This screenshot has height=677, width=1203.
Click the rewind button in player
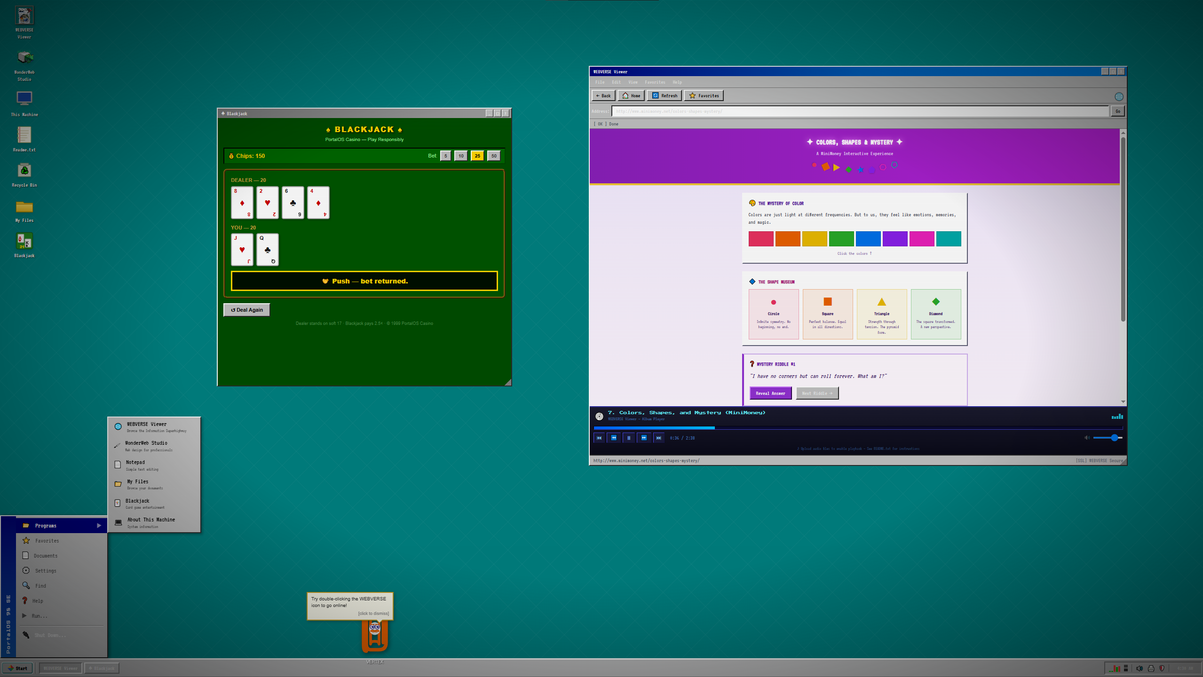point(614,438)
